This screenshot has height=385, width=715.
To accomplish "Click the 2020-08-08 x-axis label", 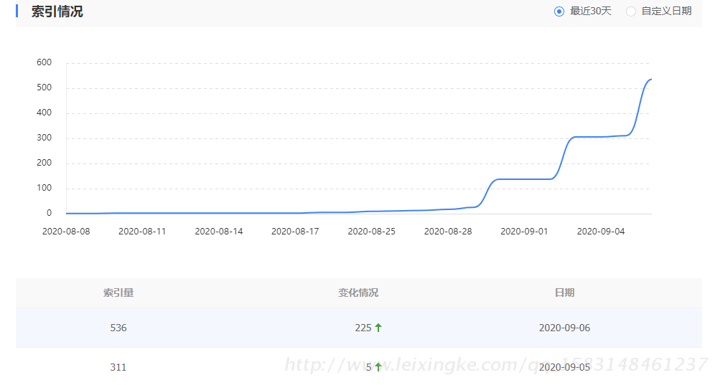I will [x=66, y=232].
